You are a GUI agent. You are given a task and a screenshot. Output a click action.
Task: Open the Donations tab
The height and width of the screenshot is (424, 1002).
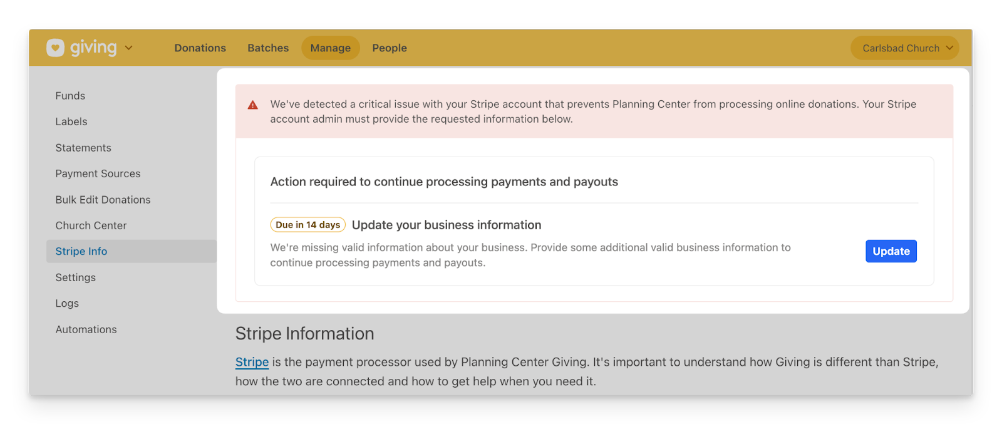[x=200, y=48]
